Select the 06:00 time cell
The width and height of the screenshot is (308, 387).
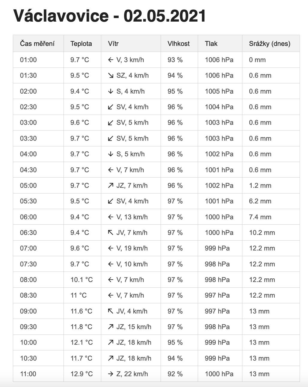click(38, 217)
